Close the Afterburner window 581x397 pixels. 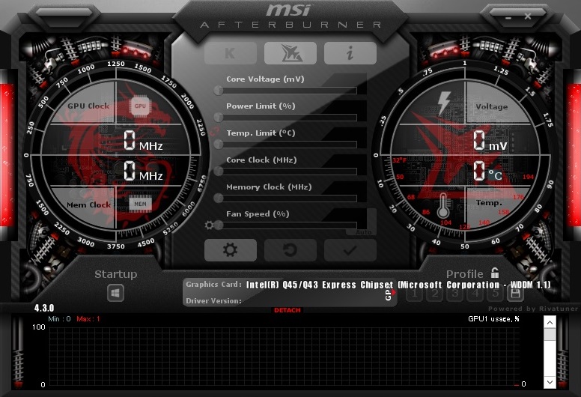tap(528, 16)
